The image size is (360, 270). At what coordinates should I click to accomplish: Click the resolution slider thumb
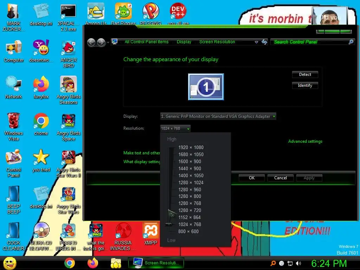[169, 224]
